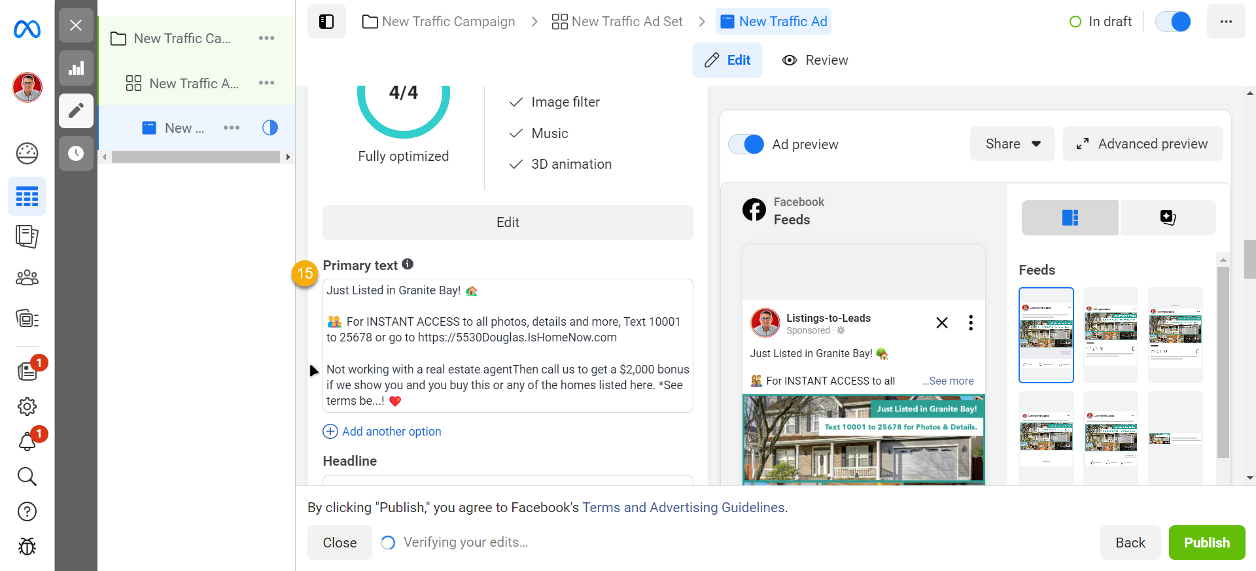
Task: Select New Traffic Ad Set breadcrumb
Action: 618,22
